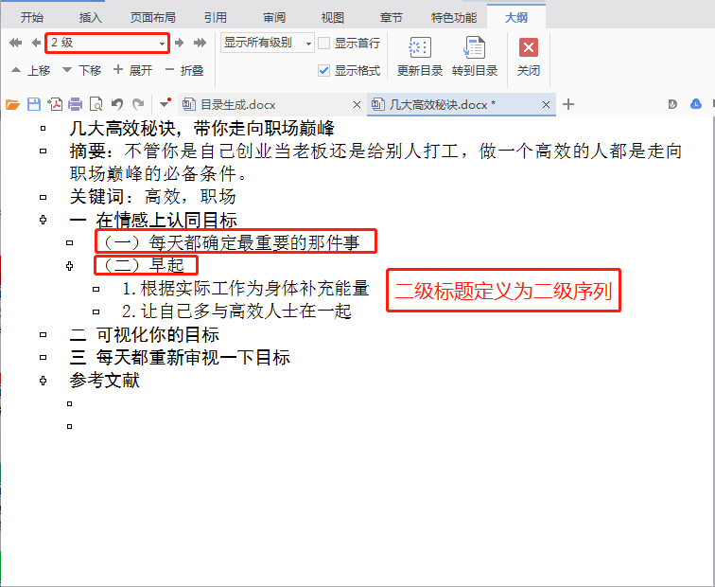Demote to body text double-right arrow
Screen dimensions: 715x587
pyautogui.click(x=200, y=43)
